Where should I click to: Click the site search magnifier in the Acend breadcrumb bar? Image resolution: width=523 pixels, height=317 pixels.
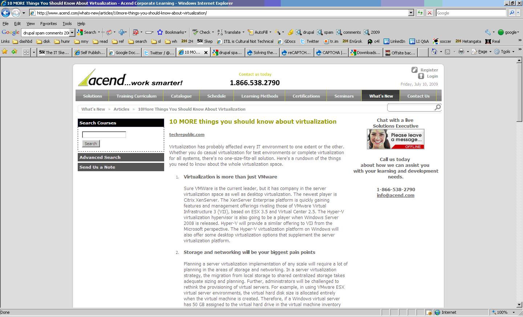pos(438,107)
